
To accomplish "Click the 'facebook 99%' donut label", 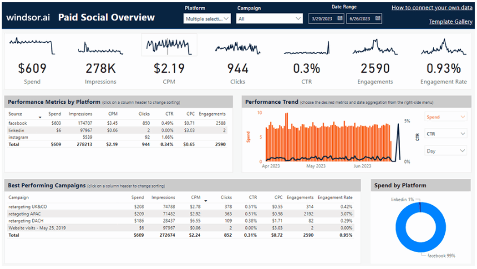I will 441,255.
